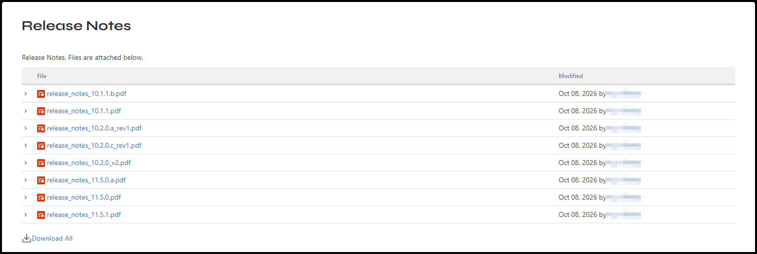Open the release_notes_11.5.0.pdf link

(84, 197)
